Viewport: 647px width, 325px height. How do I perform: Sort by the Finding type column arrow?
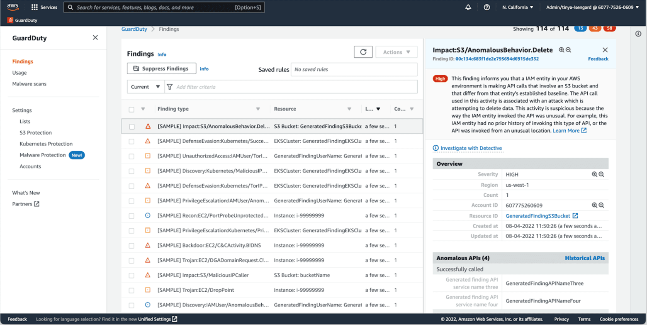click(258, 109)
